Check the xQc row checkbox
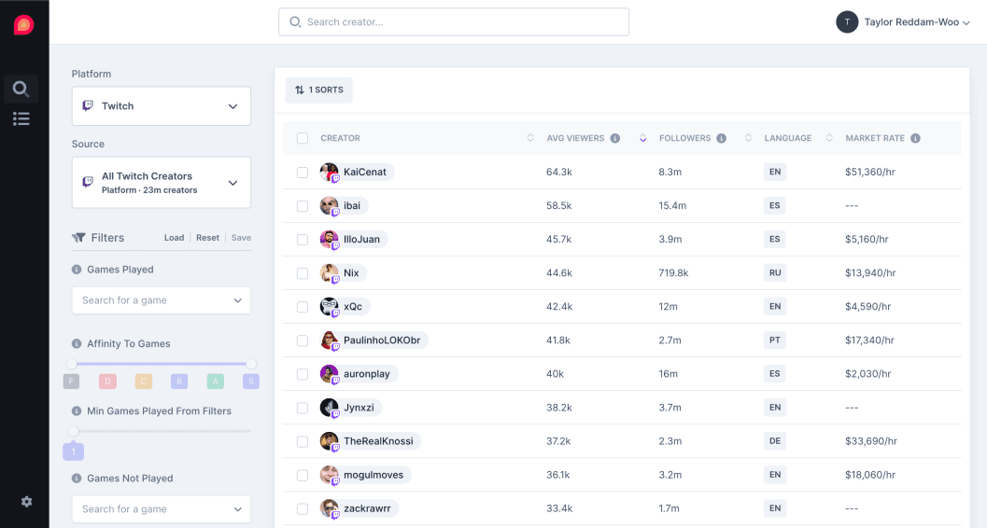987x528 pixels. [x=303, y=307]
